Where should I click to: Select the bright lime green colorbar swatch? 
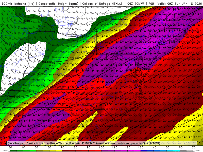[33, 151]
